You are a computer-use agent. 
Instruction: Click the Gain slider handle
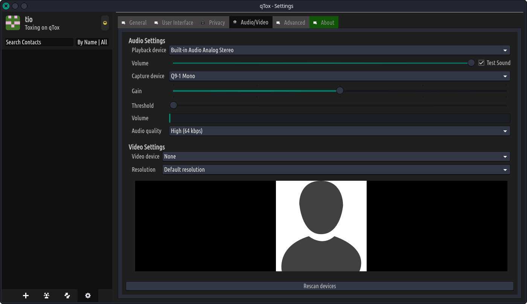point(340,91)
